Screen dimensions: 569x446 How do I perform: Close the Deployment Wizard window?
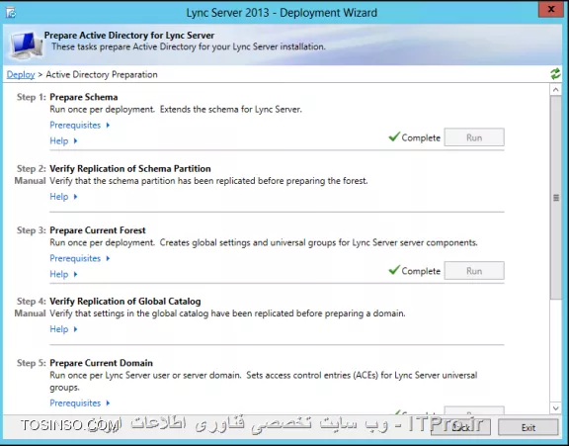coord(551,10)
